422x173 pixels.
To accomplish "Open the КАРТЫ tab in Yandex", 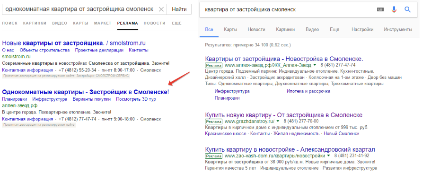I will [x=80, y=23].
